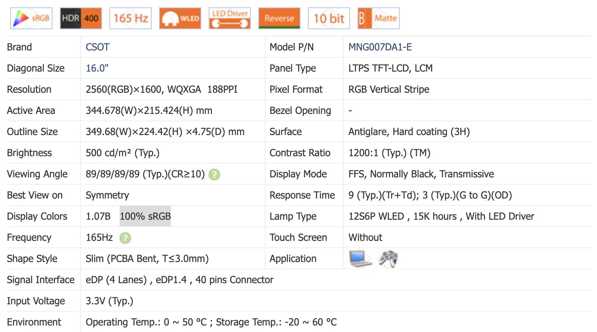This screenshot has width=597, height=332.
Task: Click the Display Mode label
Action: (298, 174)
